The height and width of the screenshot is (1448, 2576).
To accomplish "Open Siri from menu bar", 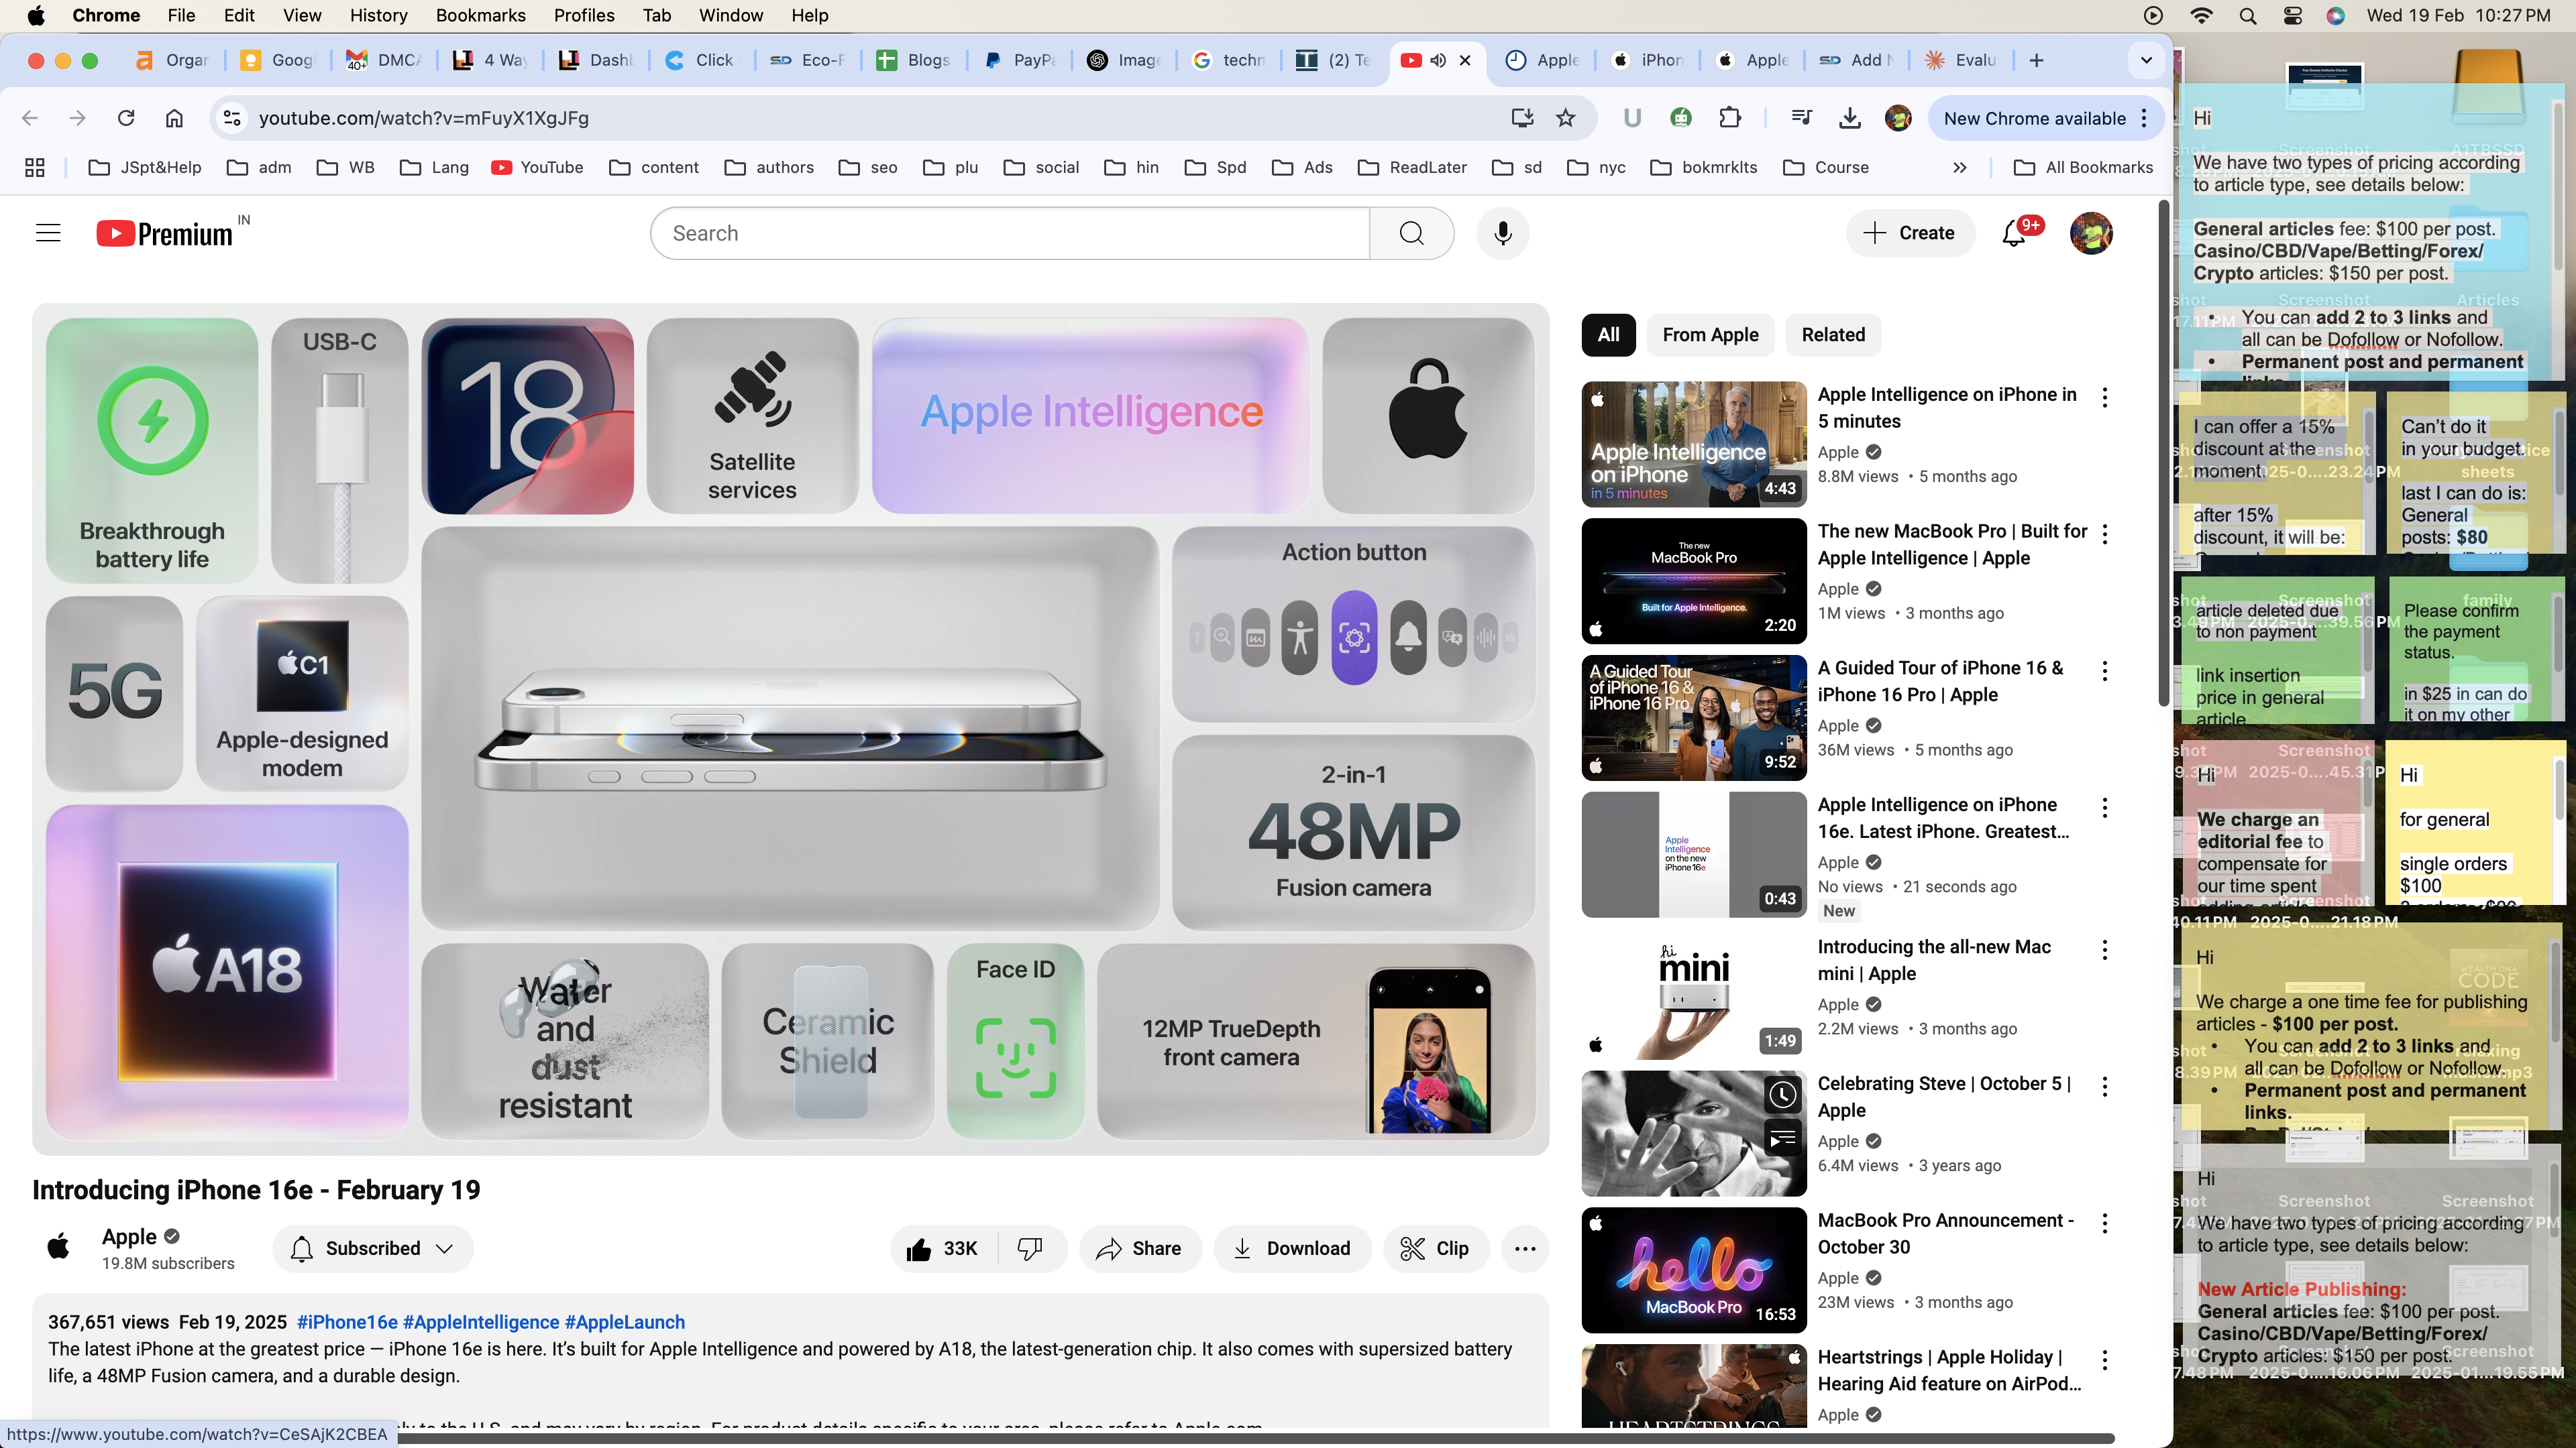I will point(2336,15).
